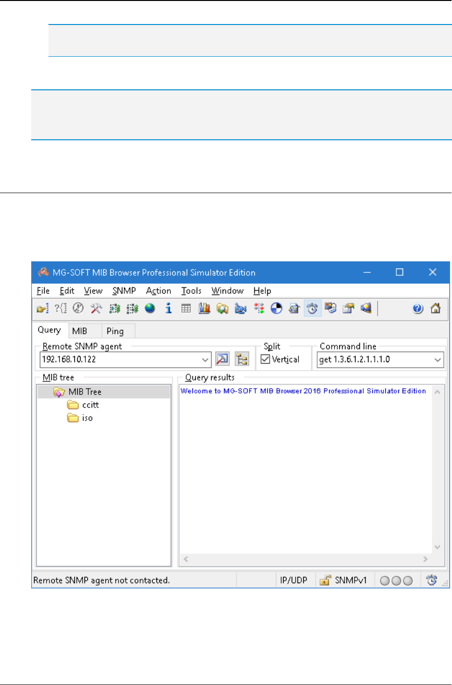The width and height of the screenshot is (452, 685).
Task: Open the Help menu
Action: (262, 291)
